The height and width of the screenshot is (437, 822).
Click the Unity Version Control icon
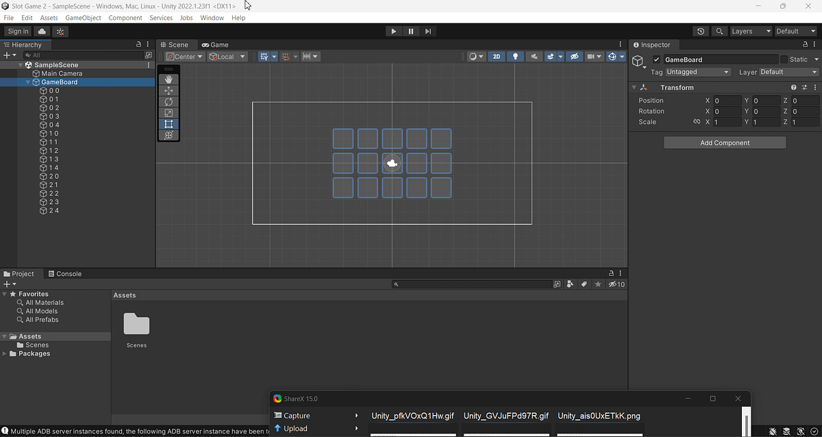point(60,31)
